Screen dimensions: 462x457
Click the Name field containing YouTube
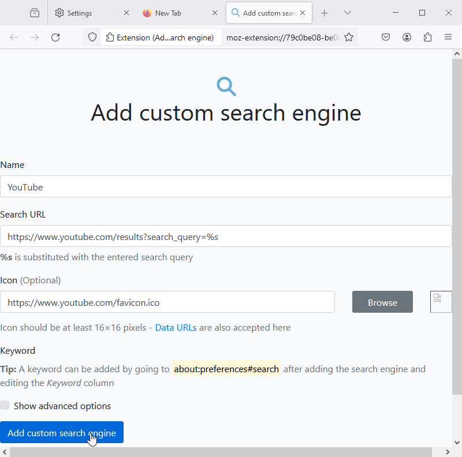(x=226, y=187)
